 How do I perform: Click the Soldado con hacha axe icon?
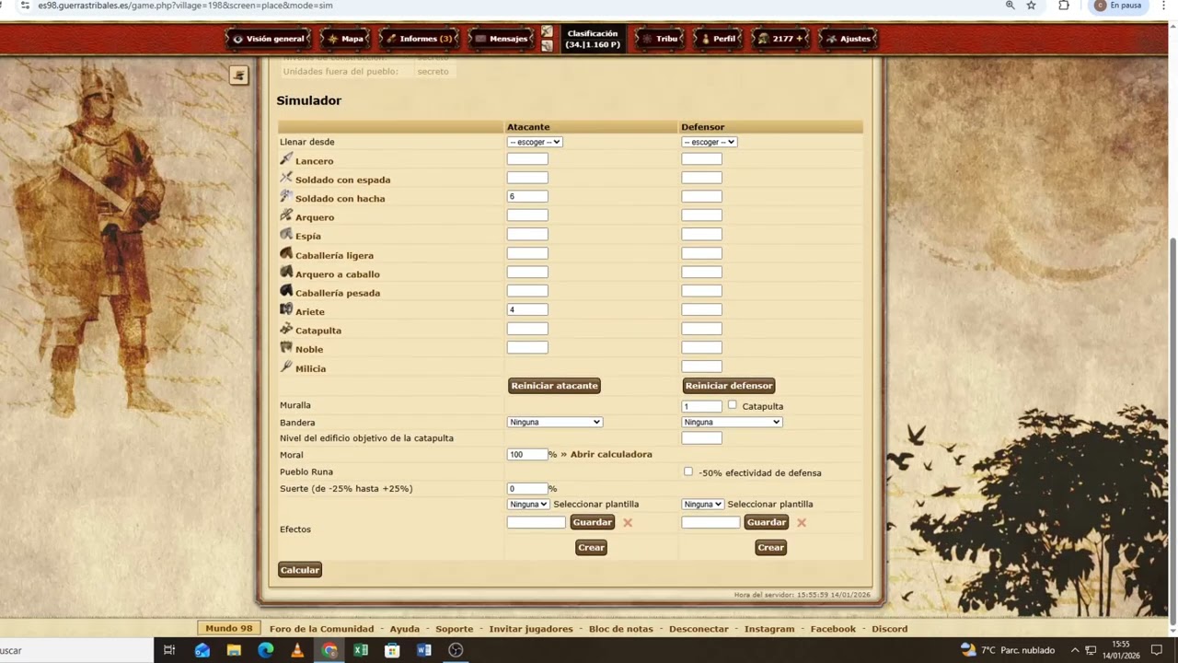click(286, 197)
